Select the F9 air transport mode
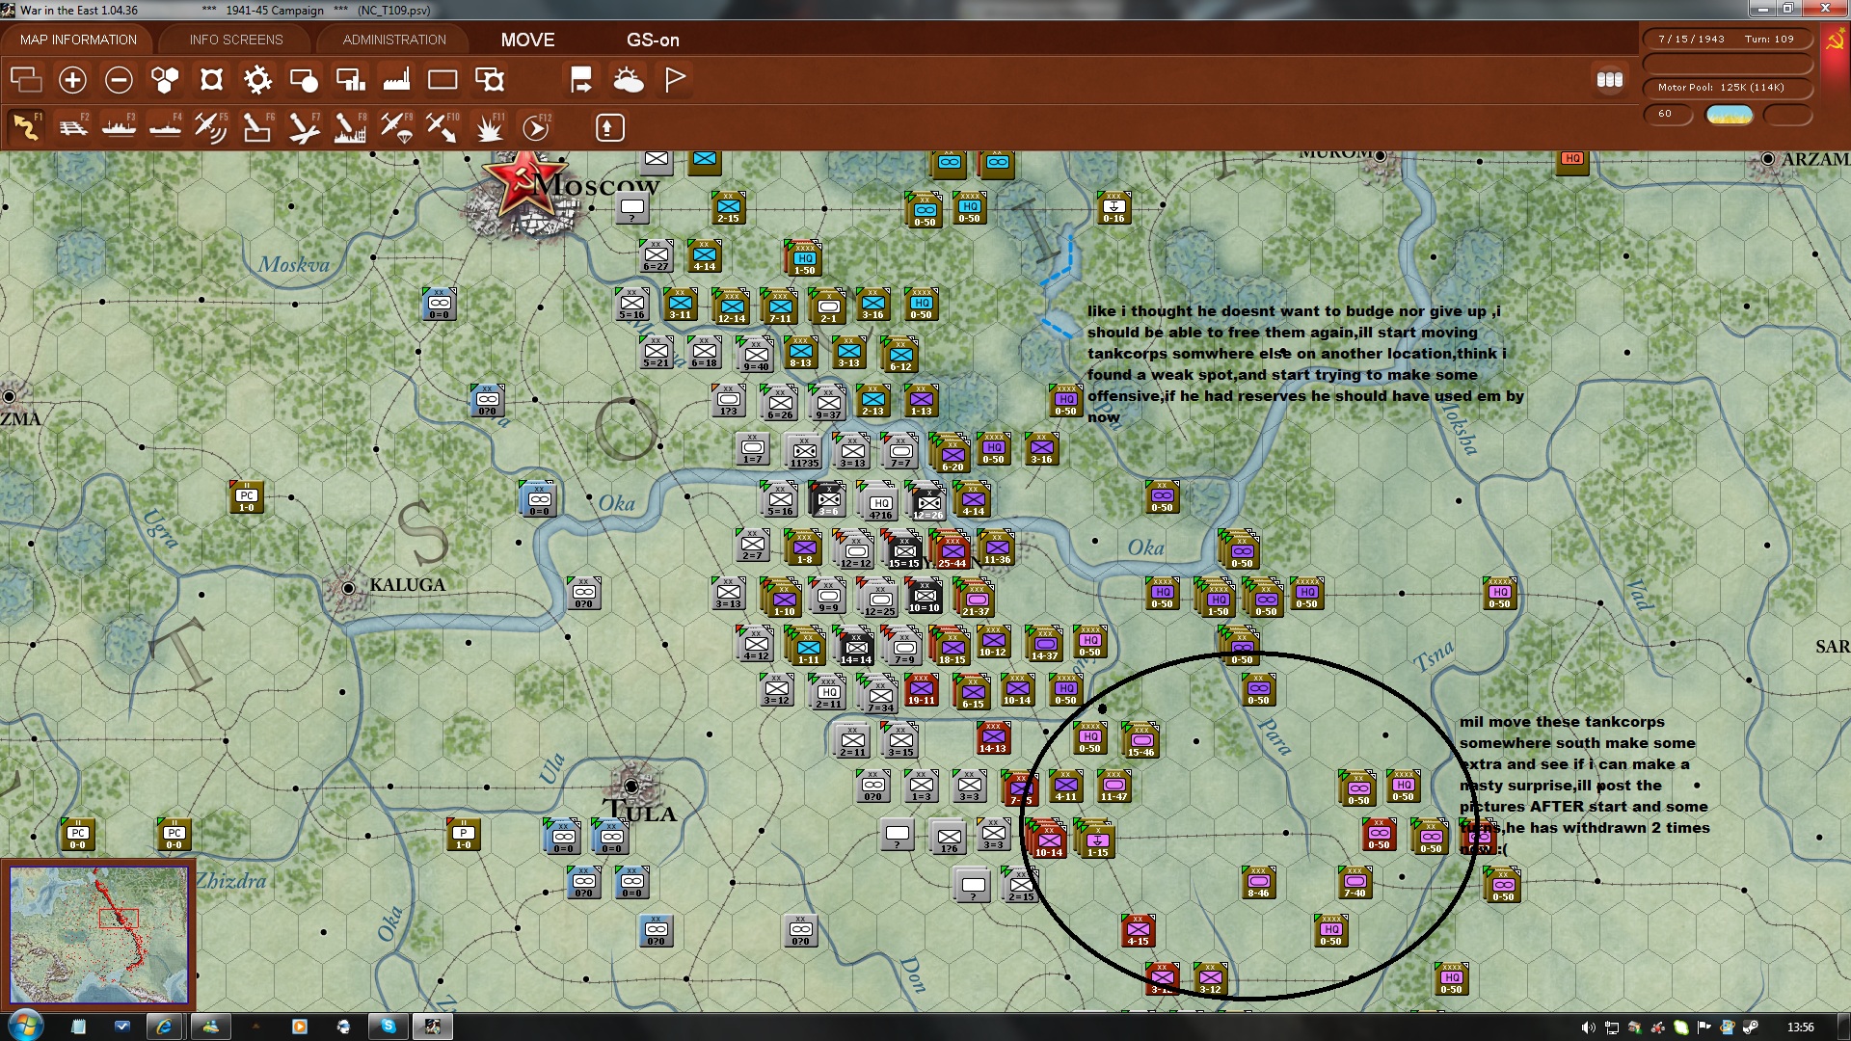Image resolution: width=1851 pixels, height=1041 pixels. tap(396, 127)
